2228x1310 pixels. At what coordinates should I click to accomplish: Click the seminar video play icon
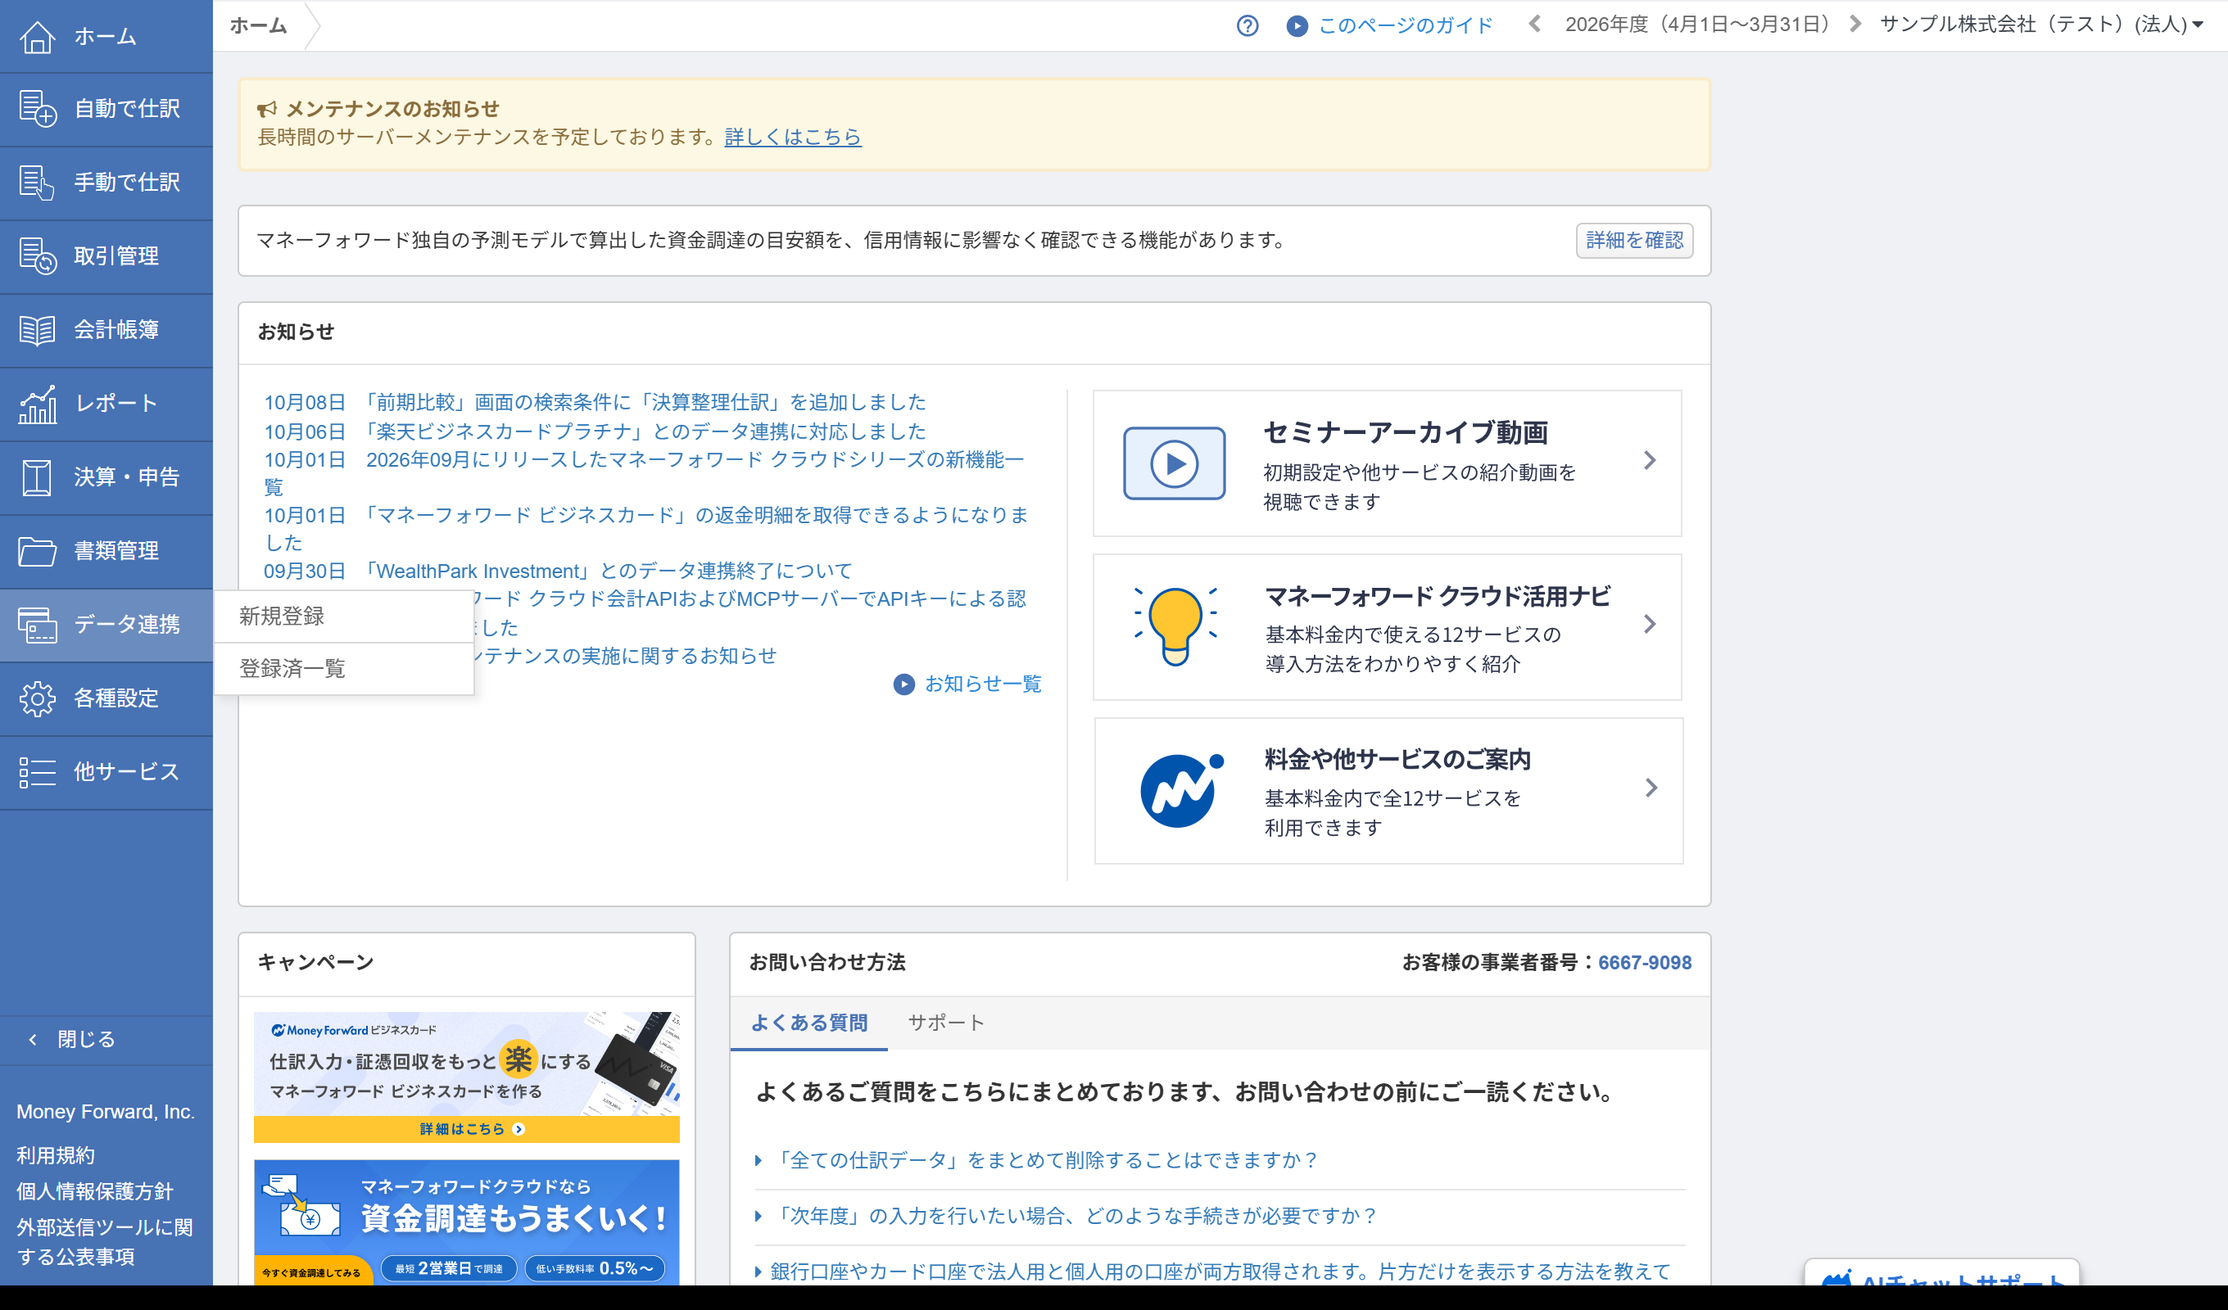(1174, 463)
